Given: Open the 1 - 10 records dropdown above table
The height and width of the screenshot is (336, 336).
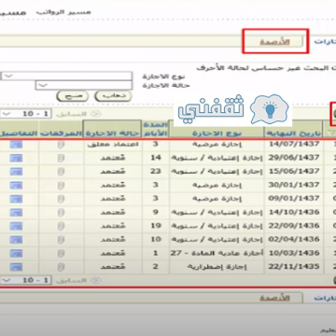Looking at the screenshot, I should point(25,114).
